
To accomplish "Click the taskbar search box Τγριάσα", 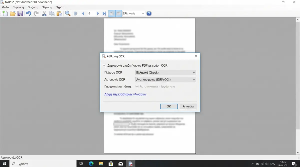I will click(43, 164).
